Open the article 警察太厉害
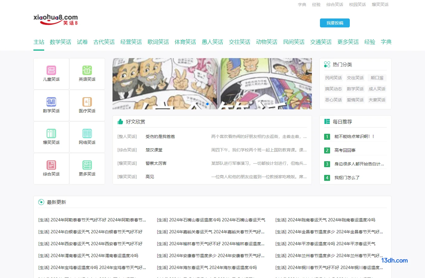This screenshot has height=278, width=425. (x=156, y=163)
